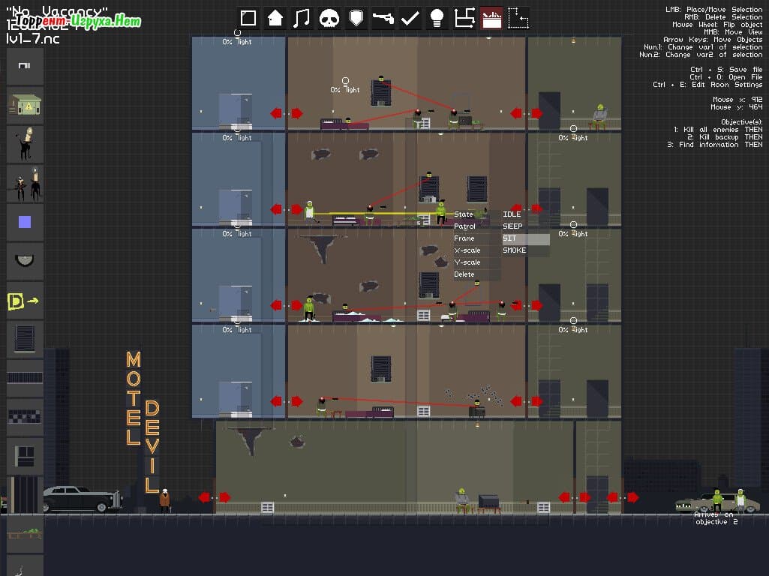This screenshot has height=576, width=769.
Task: Select the skull enemies tool
Action: pyautogui.click(x=329, y=18)
